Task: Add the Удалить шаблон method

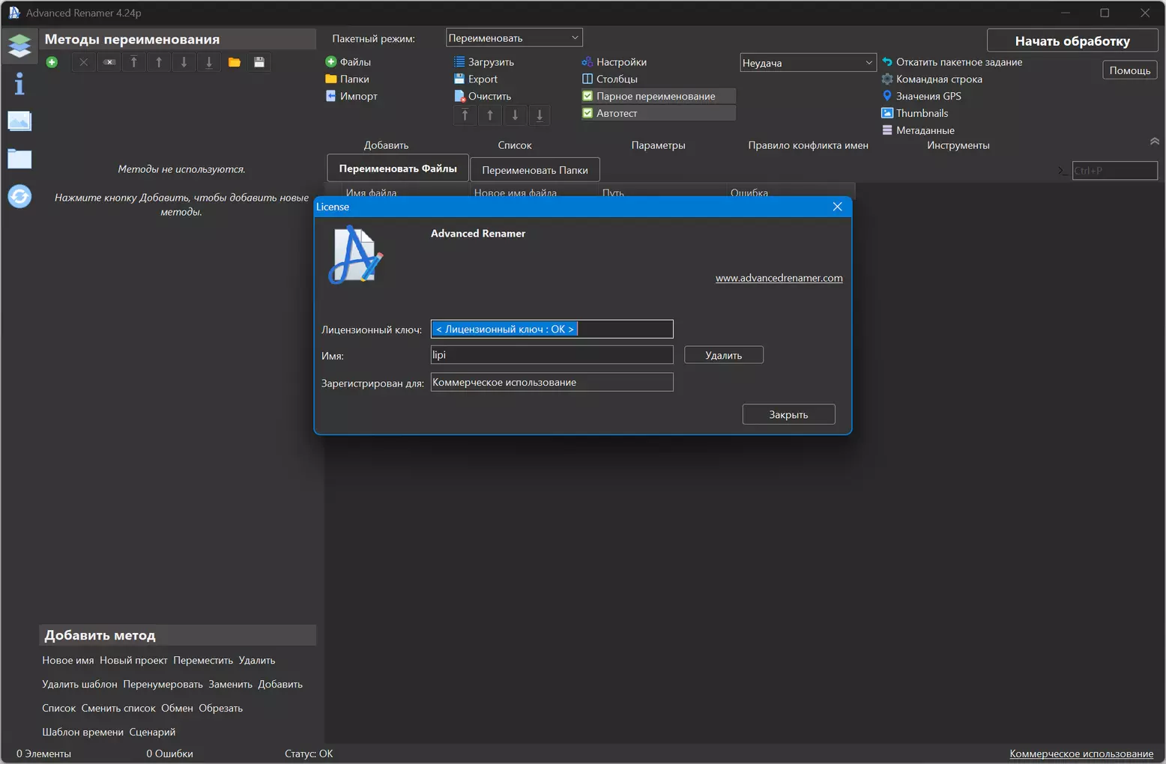Action: (x=79, y=685)
